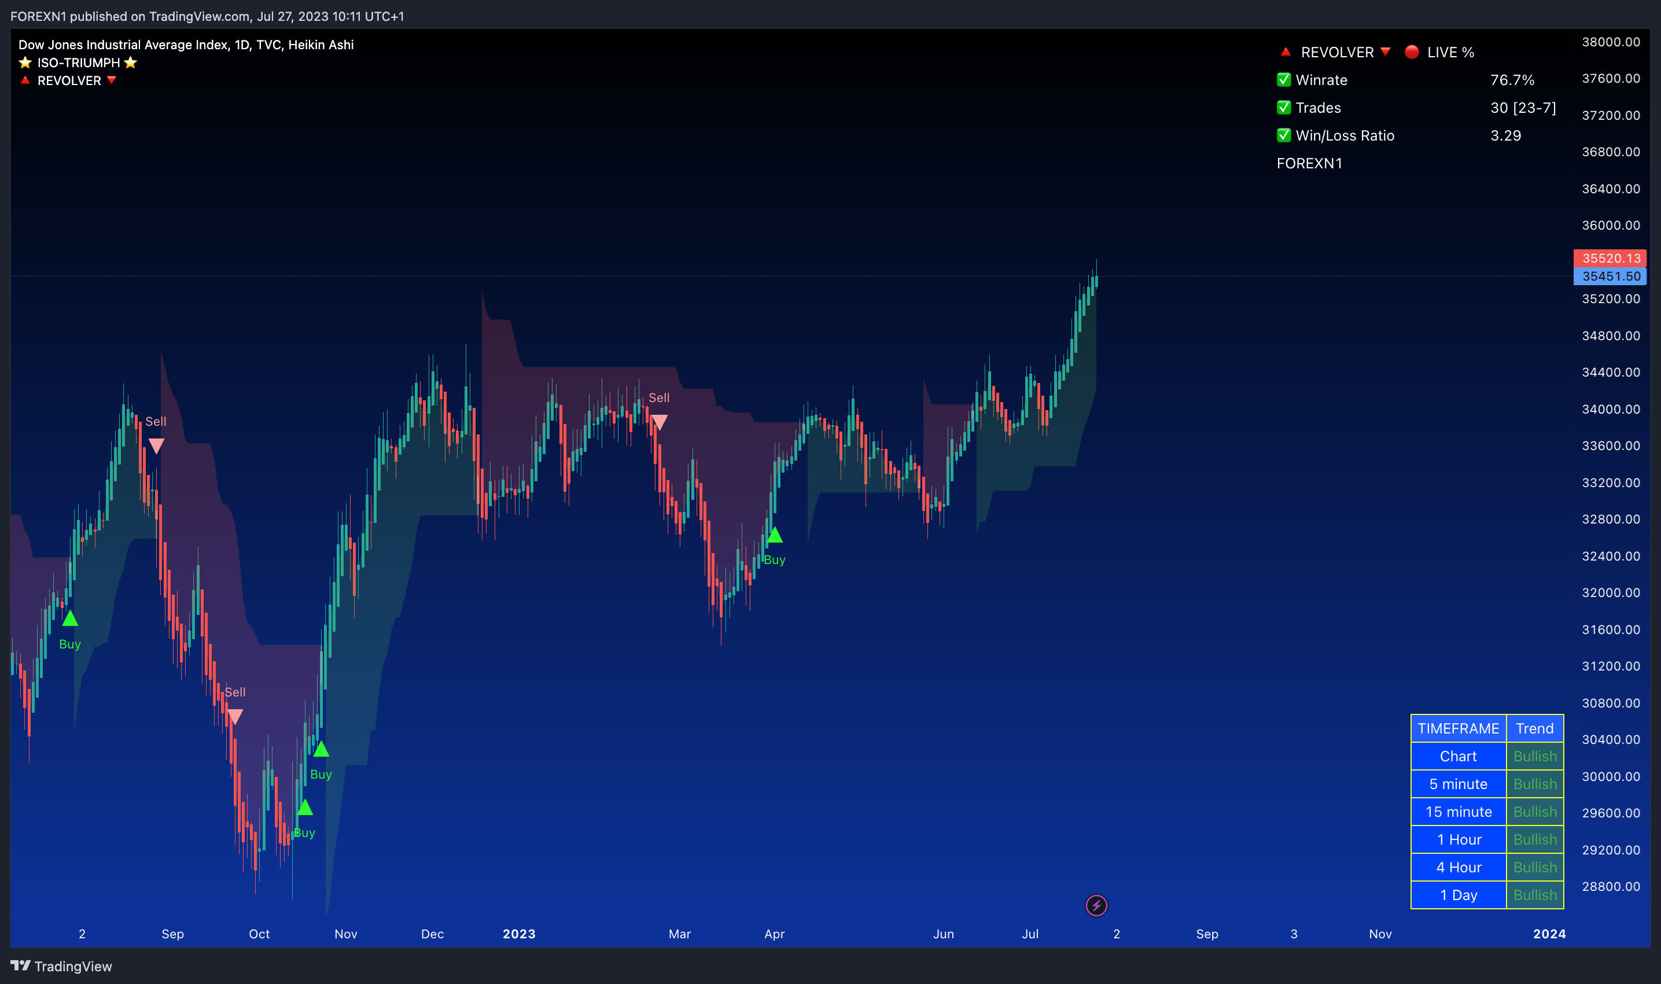Click the Jul label on the time axis
Viewport: 1661px width, 984px height.
tap(1030, 934)
